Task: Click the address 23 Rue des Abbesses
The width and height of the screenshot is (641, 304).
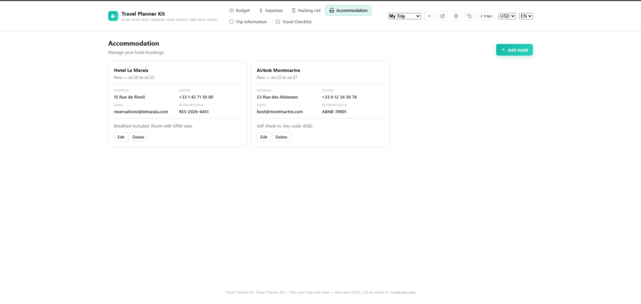Action: 277,97
